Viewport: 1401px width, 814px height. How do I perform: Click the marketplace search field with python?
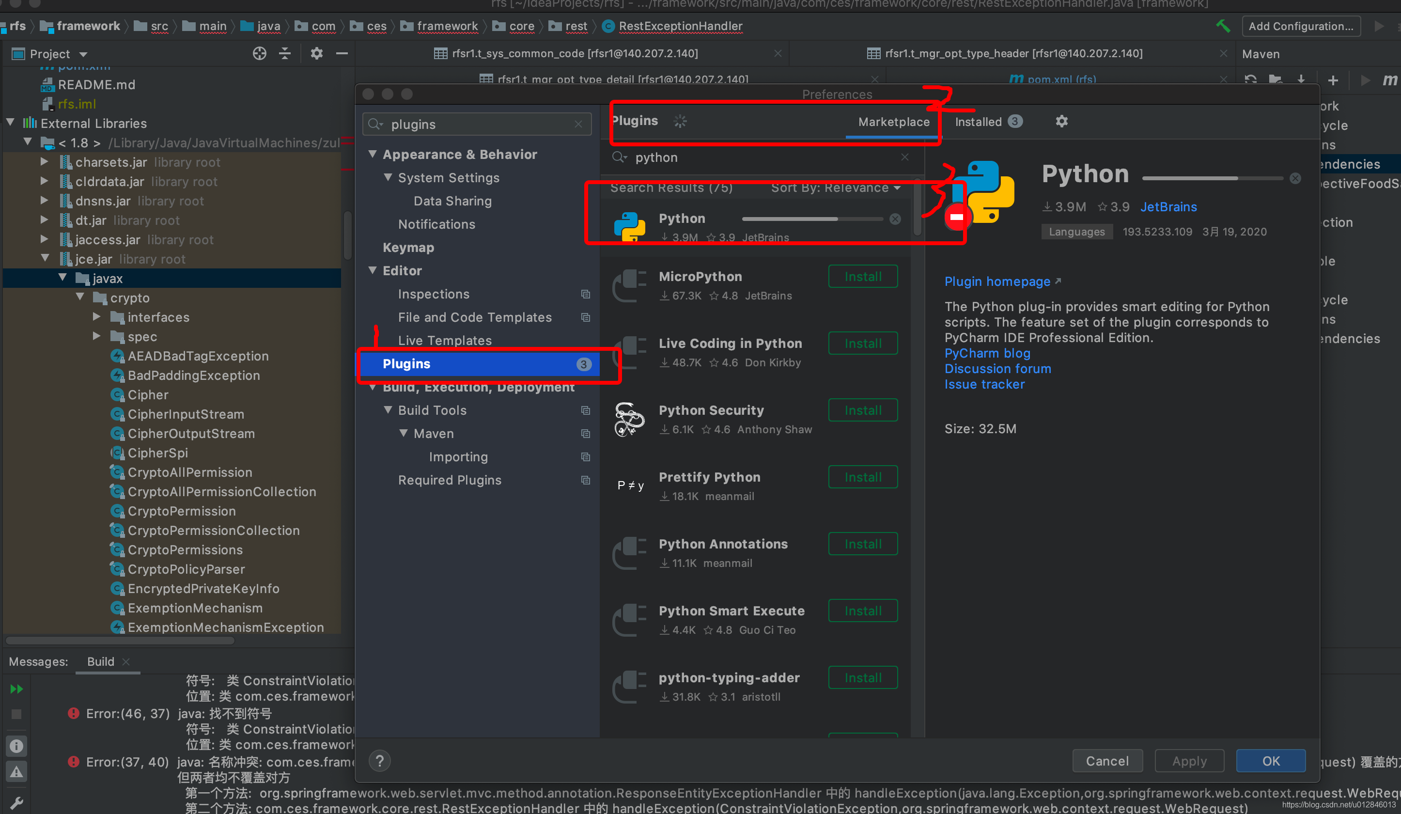761,157
